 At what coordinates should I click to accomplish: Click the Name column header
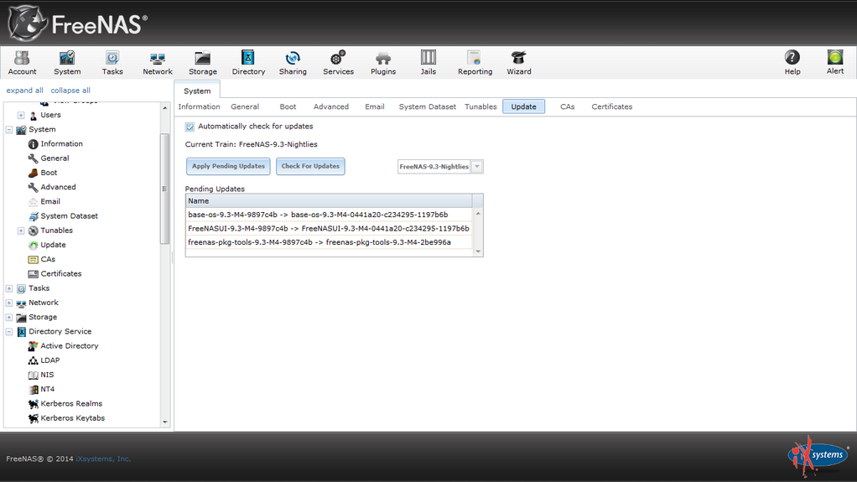(329, 200)
